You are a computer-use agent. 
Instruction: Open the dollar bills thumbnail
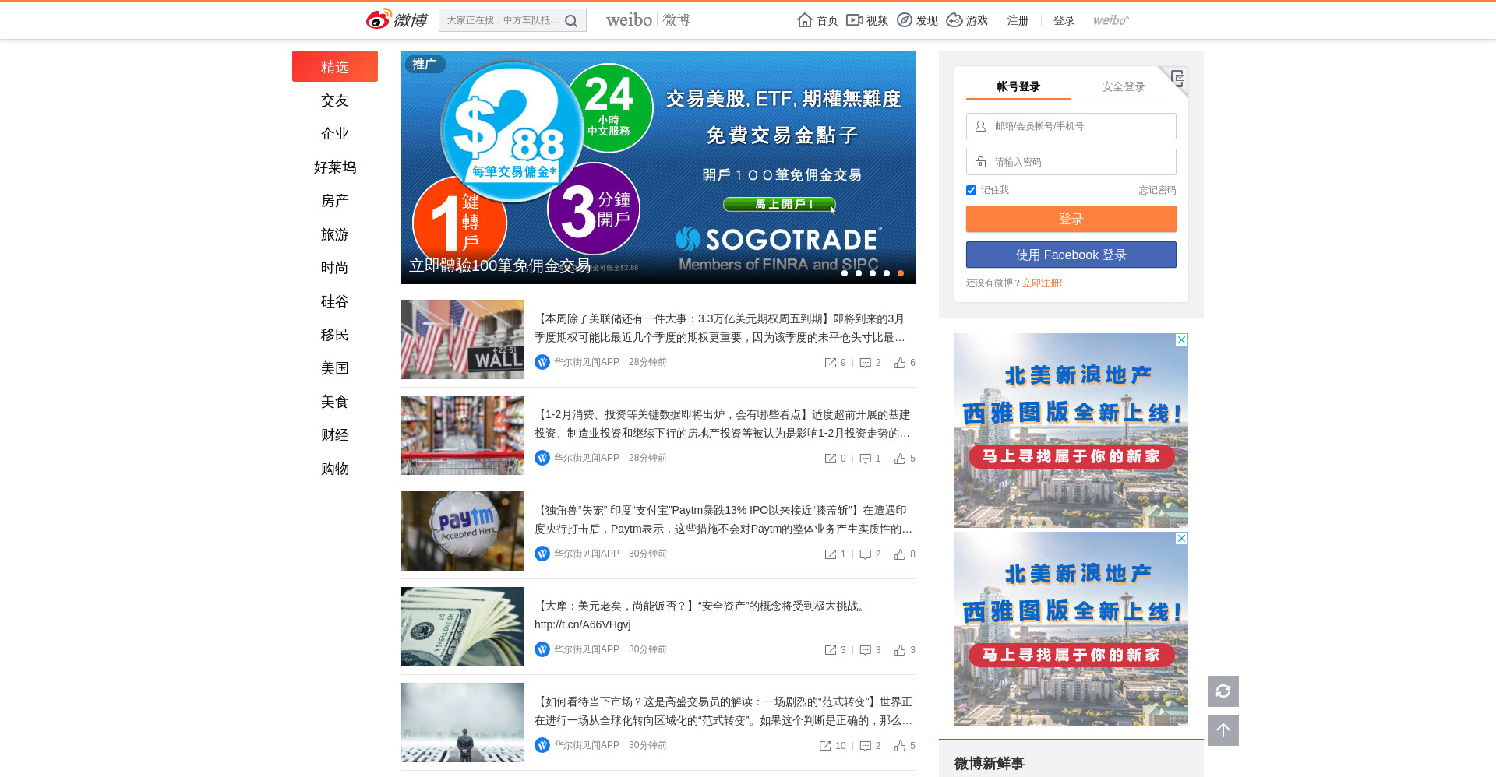[x=463, y=627]
